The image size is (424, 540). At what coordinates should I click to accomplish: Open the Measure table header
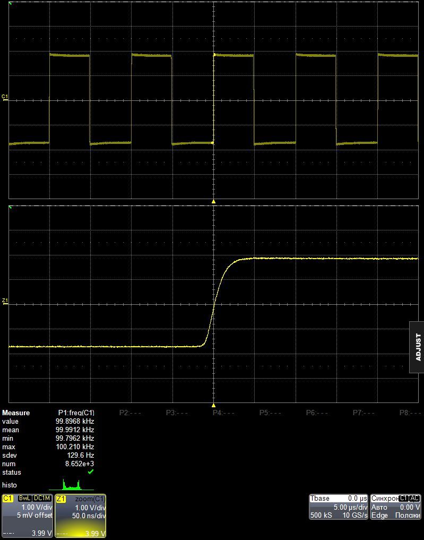coord(16,413)
